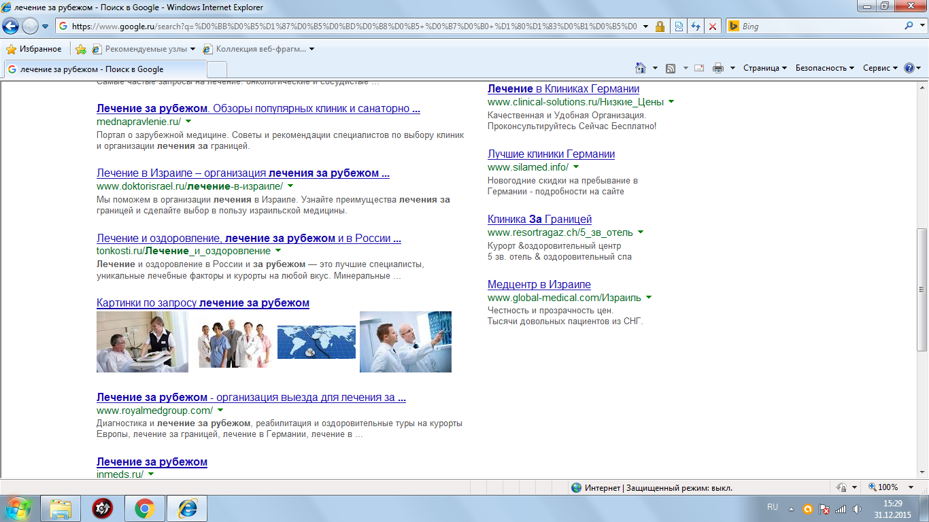Click the security padlock icon in address bar
This screenshot has height=522, width=929.
pos(660,27)
